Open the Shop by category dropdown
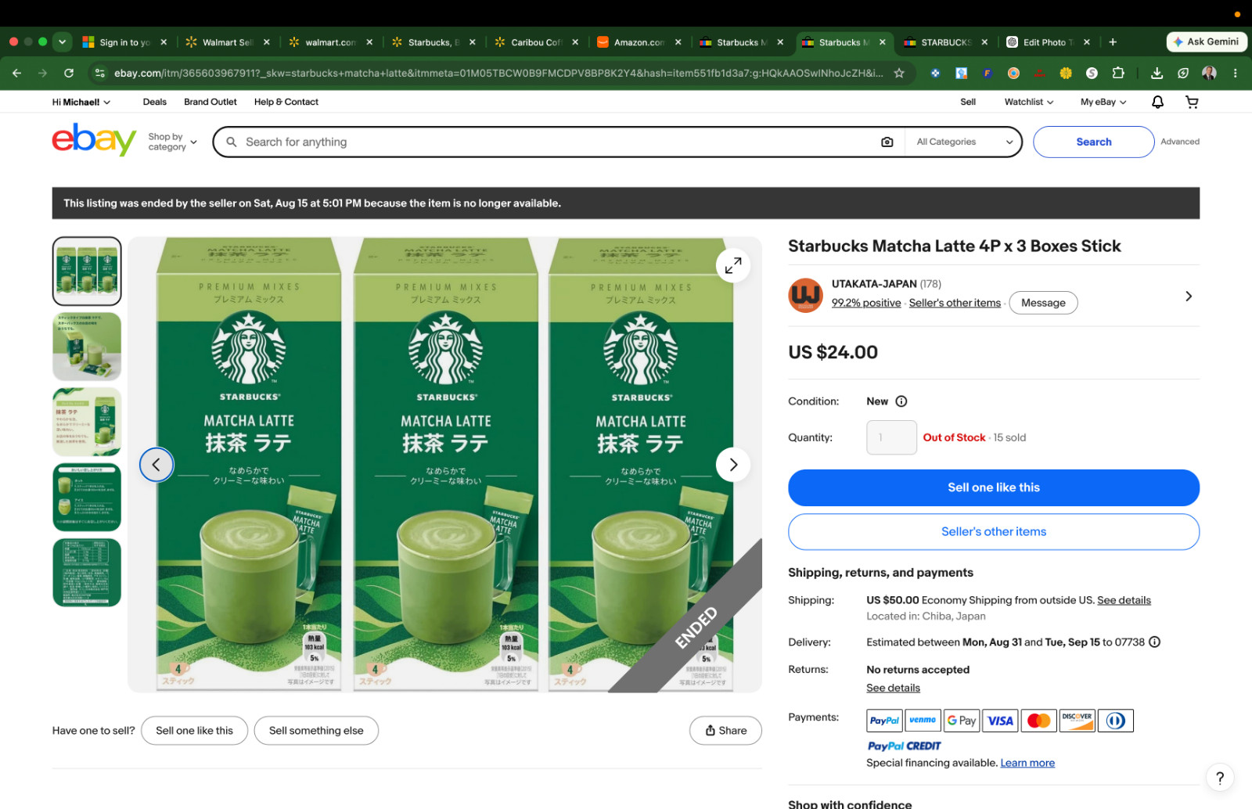The image size is (1252, 809). [172, 142]
